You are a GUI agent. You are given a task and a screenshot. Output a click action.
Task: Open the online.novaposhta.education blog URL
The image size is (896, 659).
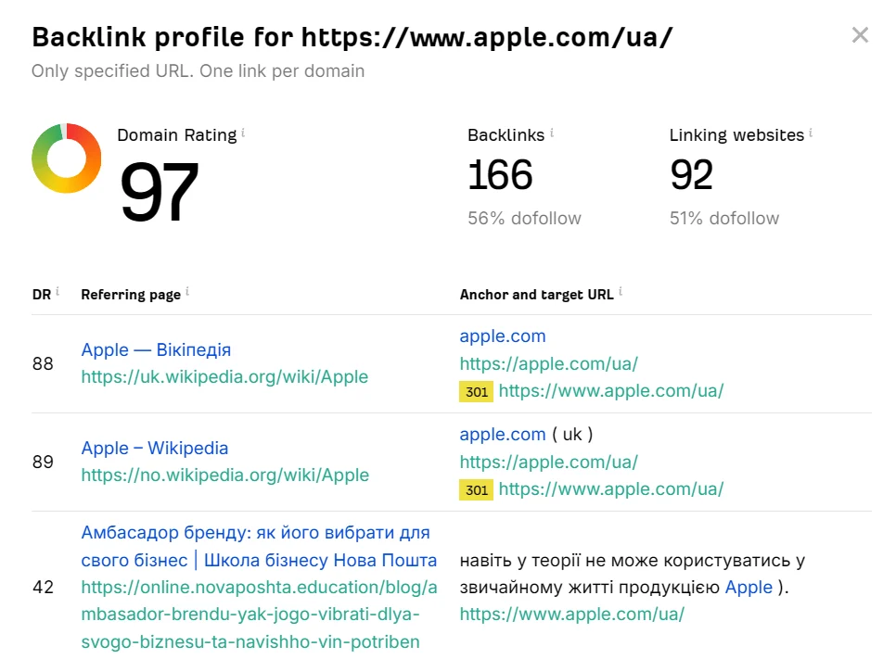(259, 615)
